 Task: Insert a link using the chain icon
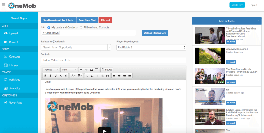click(81, 70)
